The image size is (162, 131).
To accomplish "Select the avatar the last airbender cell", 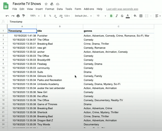I will pyautogui.click(x=60, y=88).
